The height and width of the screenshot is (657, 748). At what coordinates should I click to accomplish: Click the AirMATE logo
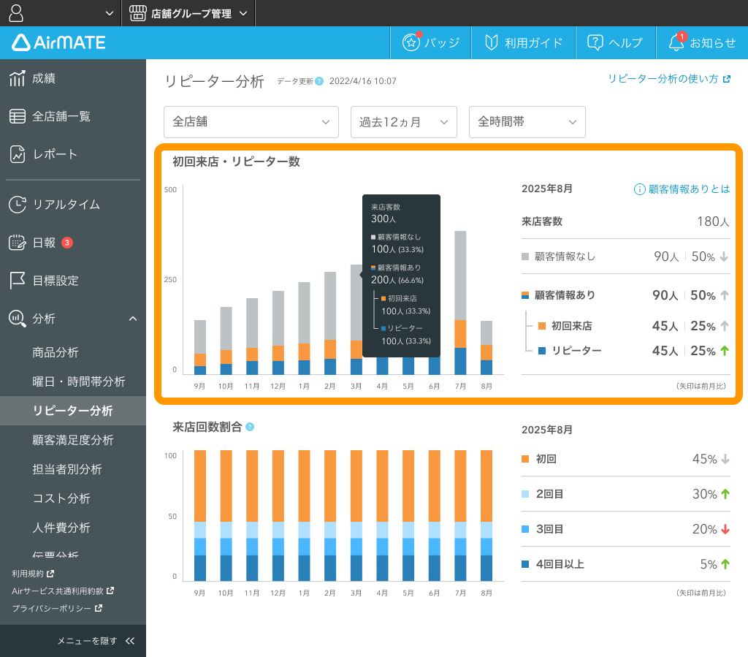point(58,42)
